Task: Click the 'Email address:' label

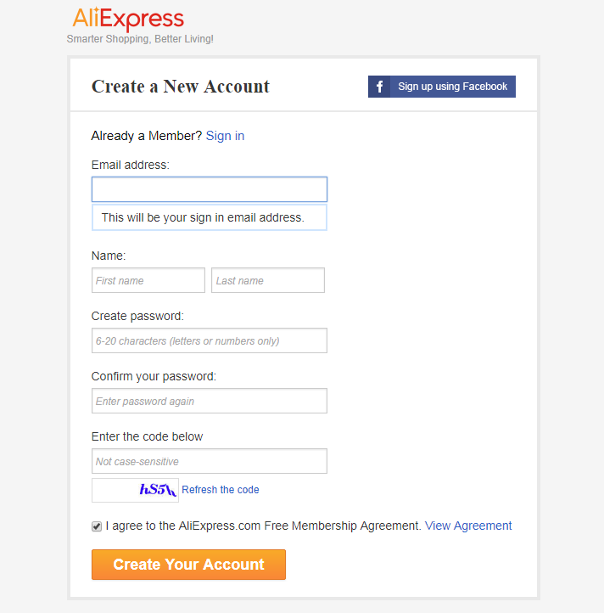Action: (x=131, y=165)
